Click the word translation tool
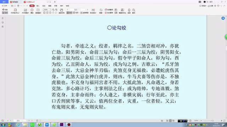This screenshot has width=227, height=127. [109, 10]
